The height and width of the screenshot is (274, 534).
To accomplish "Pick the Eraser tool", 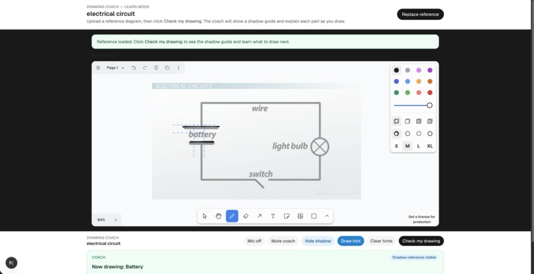I will (246, 216).
